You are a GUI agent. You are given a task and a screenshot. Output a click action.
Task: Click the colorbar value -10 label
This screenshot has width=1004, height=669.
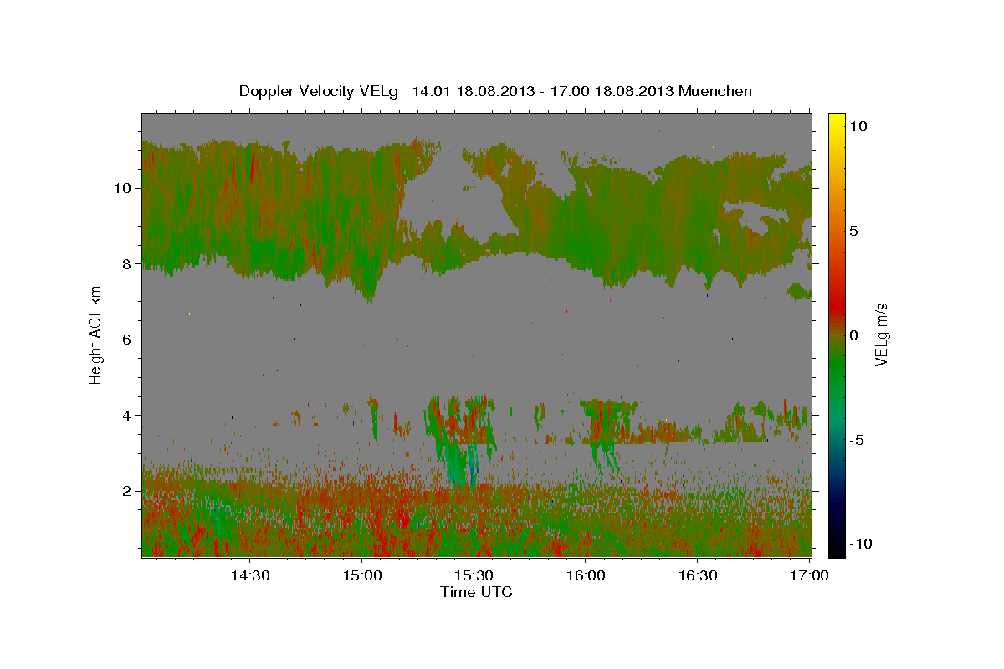point(860,544)
